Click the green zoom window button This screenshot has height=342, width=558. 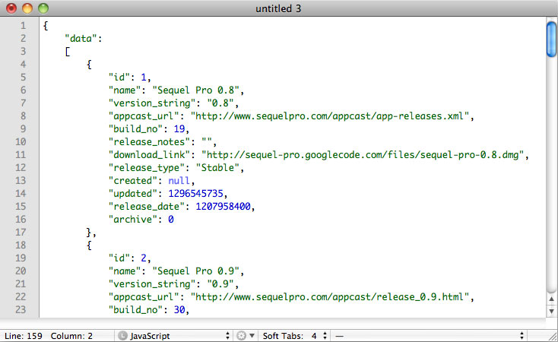click(x=43, y=8)
